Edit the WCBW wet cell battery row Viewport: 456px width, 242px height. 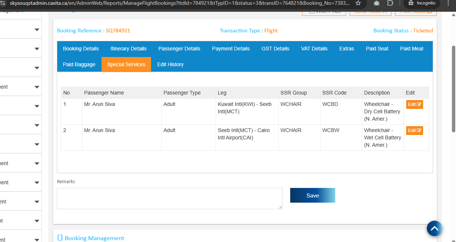point(414,131)
